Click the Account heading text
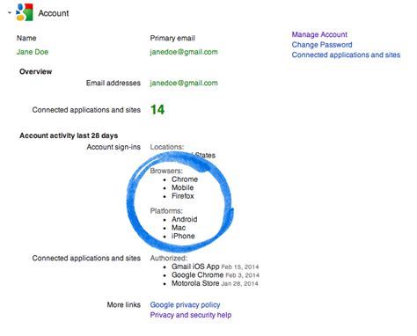The width and height of the screenshot is (417, 336). 54,13
